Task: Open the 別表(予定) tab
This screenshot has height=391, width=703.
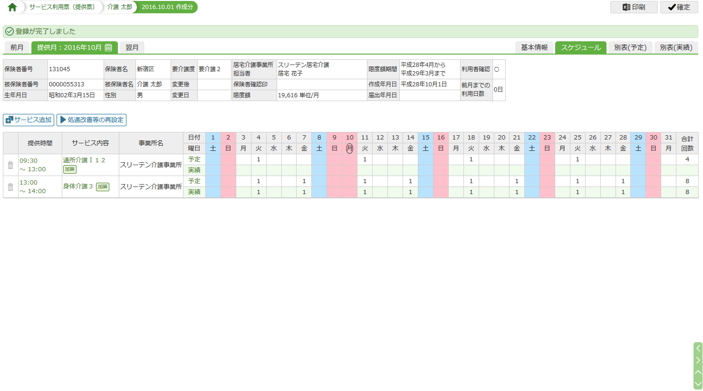Action: pyautogui.click(x=630, y=47)
